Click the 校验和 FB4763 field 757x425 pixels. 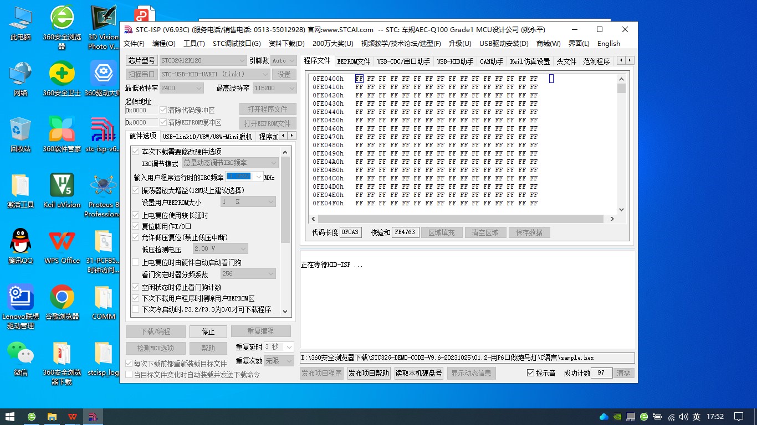(x=405, y=232)
